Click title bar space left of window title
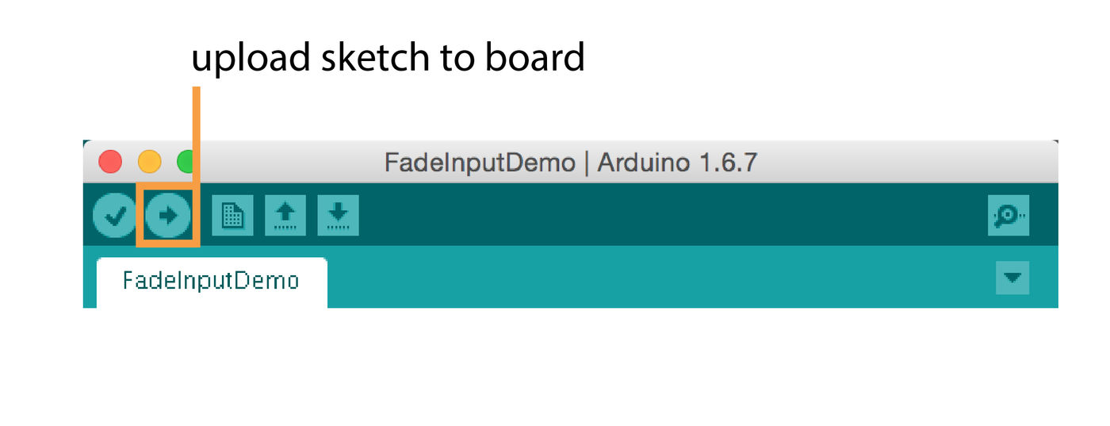 (x=293, y=163)
